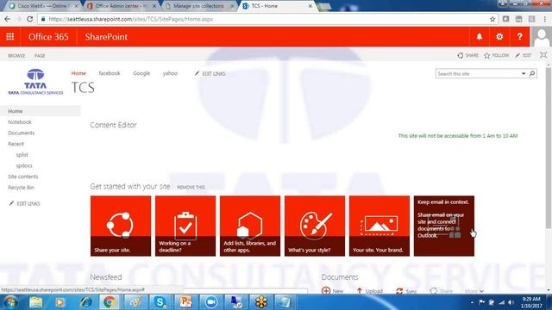Viewport: 552px width, 310px height.
Task: Click Google top navigation link
Action: pos(141,73)
